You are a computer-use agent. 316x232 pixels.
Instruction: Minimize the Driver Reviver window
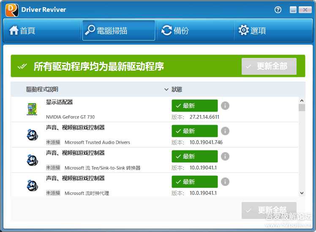tap(293, 9)
